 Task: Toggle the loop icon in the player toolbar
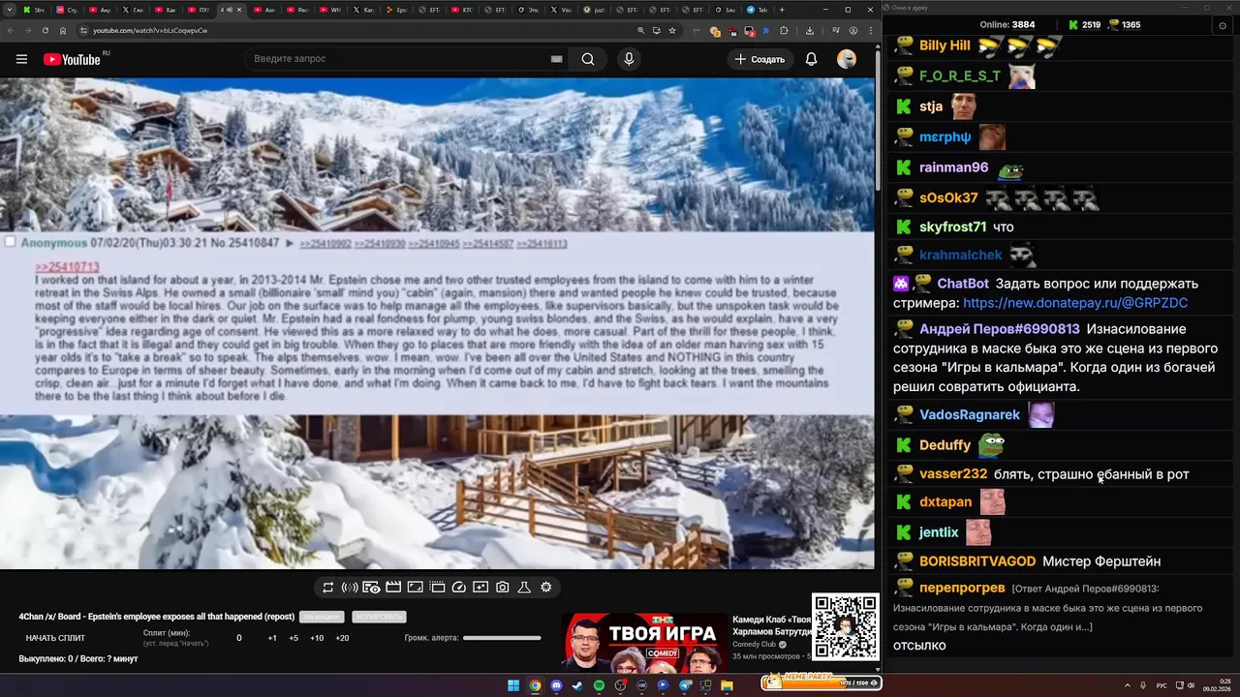(328, 587)
